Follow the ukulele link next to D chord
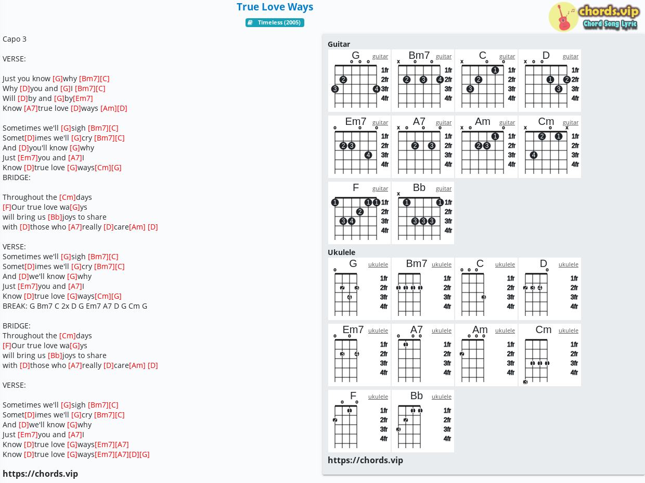 coord(569,264)
